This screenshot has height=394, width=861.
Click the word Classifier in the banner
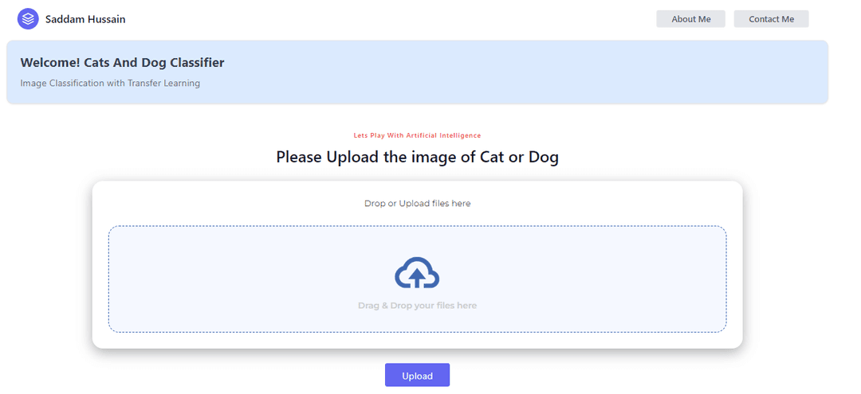pos(197,62)
